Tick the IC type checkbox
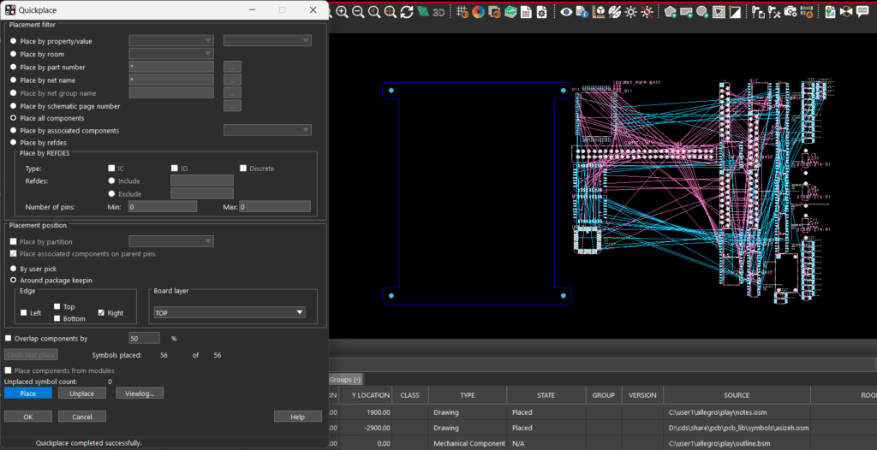Screen dimensions: 877x450 tap(110, 169)
